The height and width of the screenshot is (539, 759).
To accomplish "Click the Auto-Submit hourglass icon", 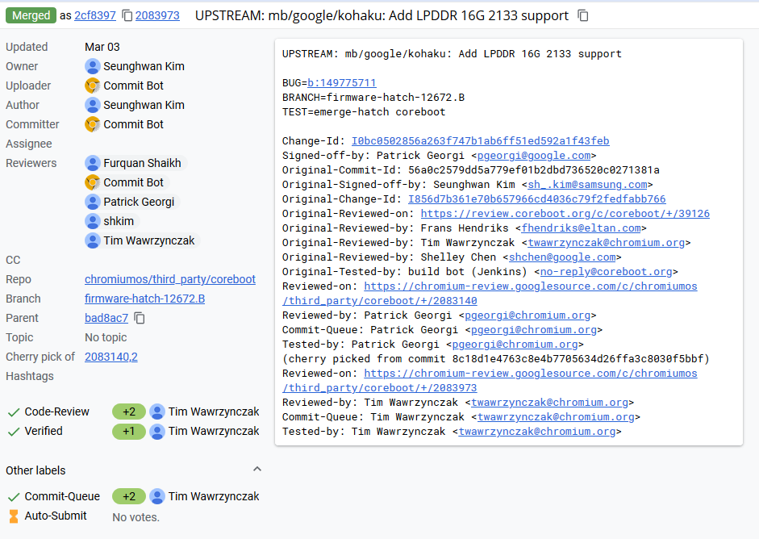I will (x=13, y=516).
